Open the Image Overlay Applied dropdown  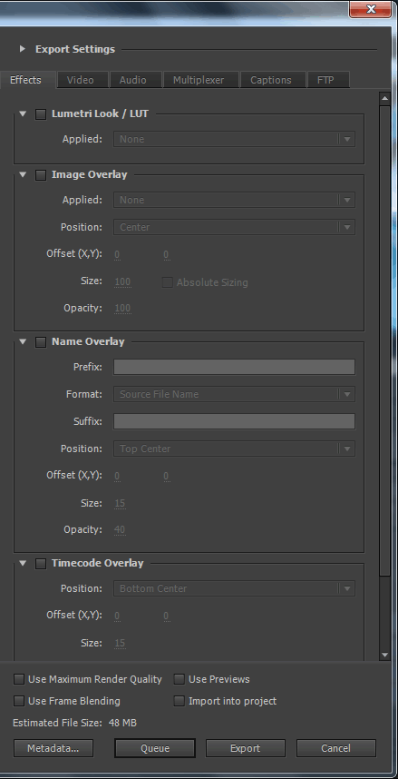coord(234,200)
